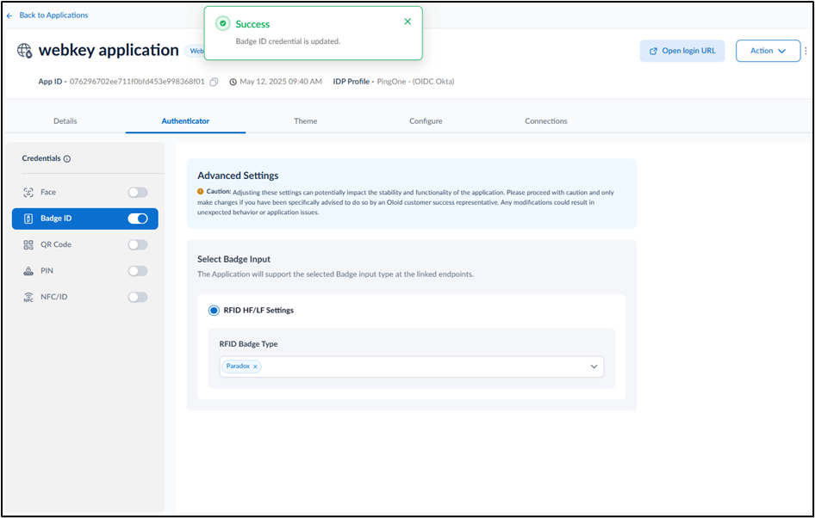Enable the QR Code toggle
Viewport: 815px width, 518px height.
[138, 245]
